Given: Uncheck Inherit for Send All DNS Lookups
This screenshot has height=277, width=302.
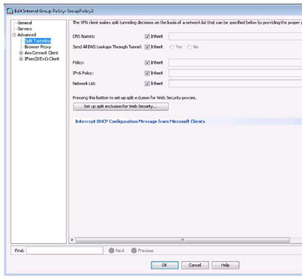Looking at the screenshot, I should point(147,47).
